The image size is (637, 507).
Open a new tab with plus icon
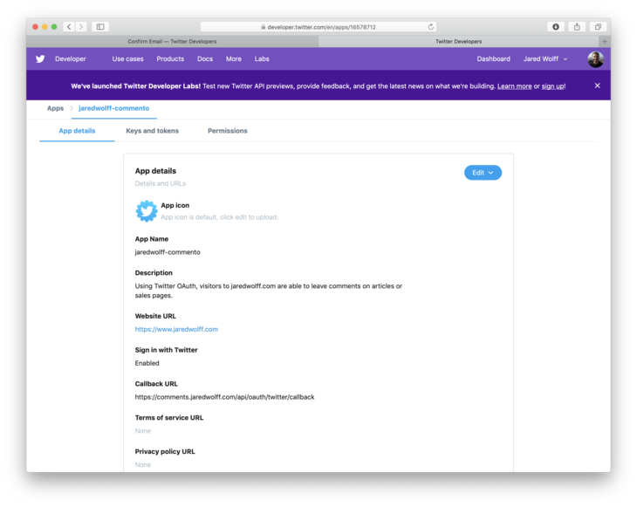pos(605,41)
